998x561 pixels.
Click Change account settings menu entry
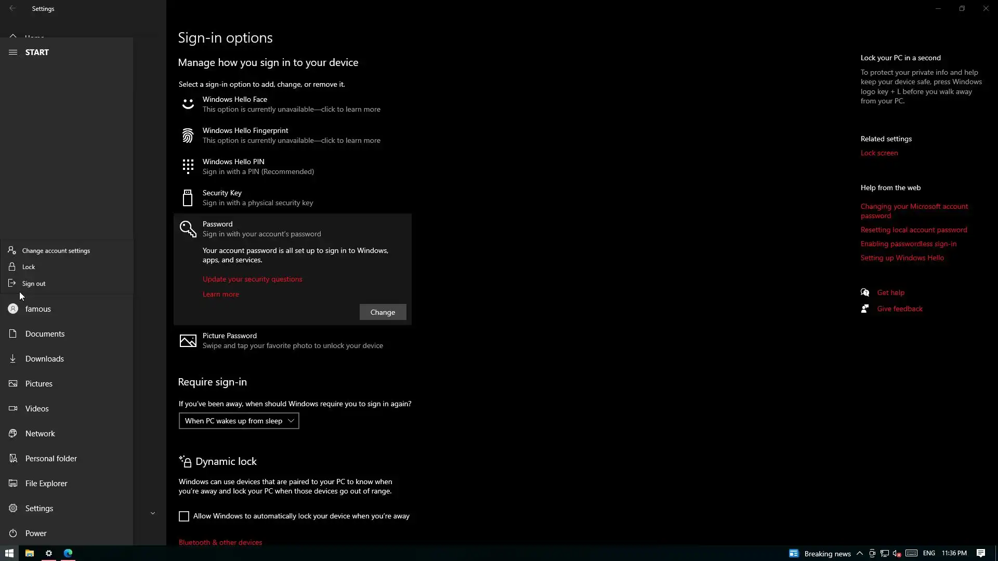(x=56, y=251)
